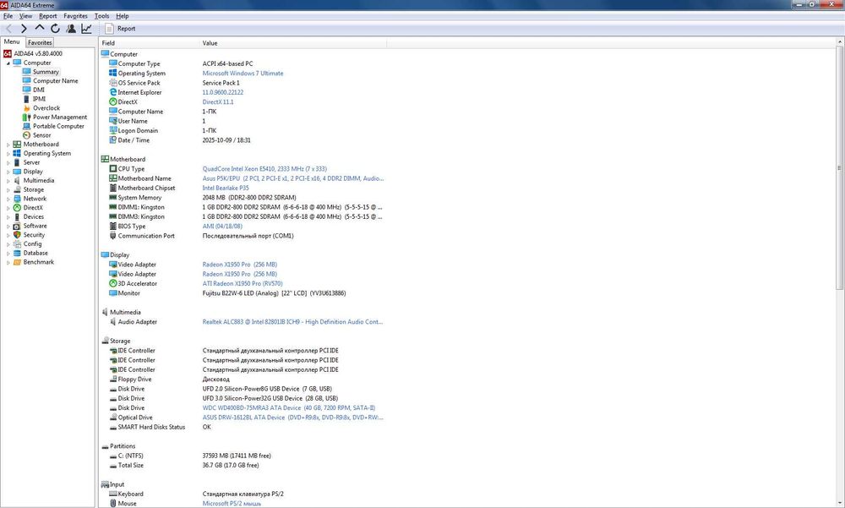Select the Communication Port row

(243, 236)
